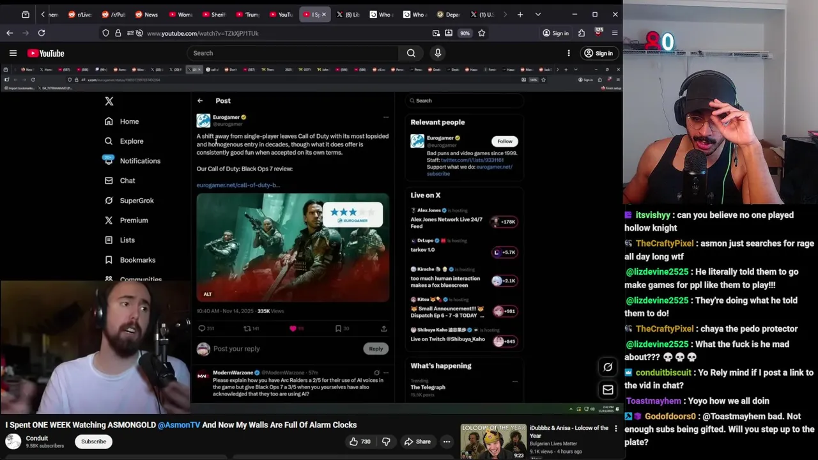Image resolution: width=818 pixels, height=460 pixels.
Task: Click the back arrow beside Post
Action: (x=200, y=100)
